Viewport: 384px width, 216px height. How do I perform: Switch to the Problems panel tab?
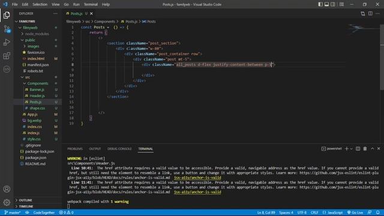pos(75,149)
